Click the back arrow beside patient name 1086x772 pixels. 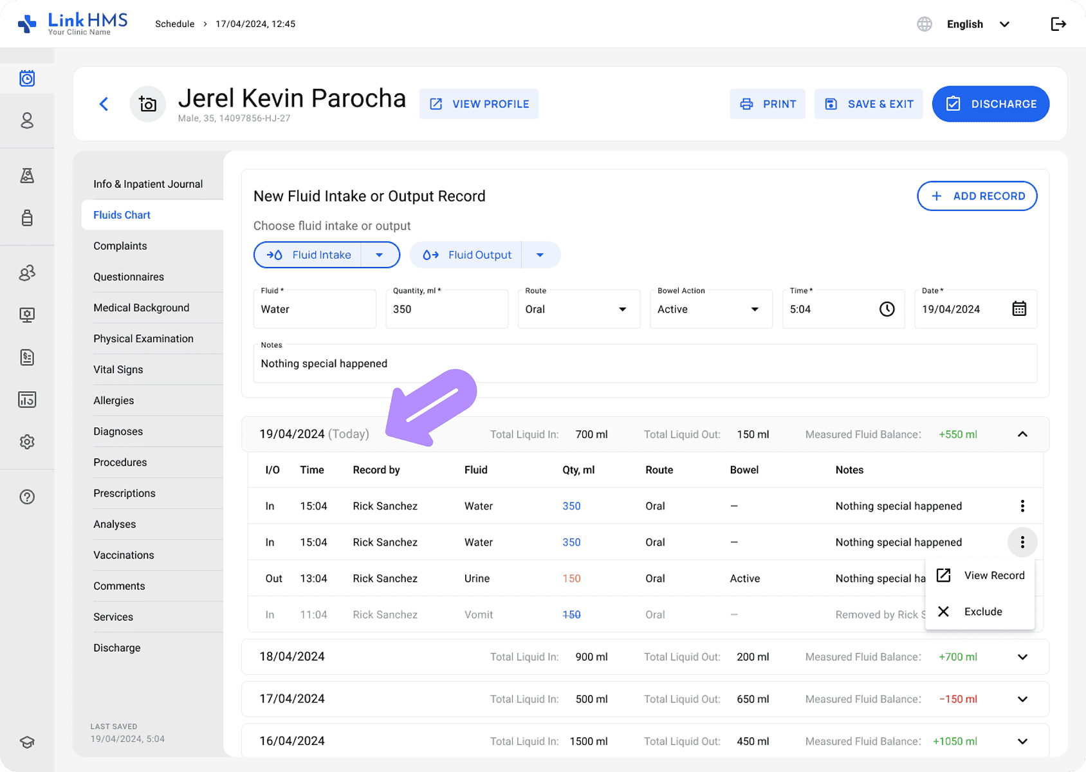(104, 104)
